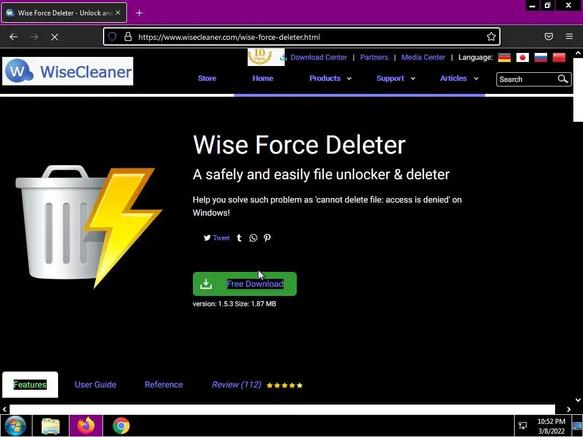Open the 10 Years anniversary badge
Screen dimensions: 583x437
266,57
